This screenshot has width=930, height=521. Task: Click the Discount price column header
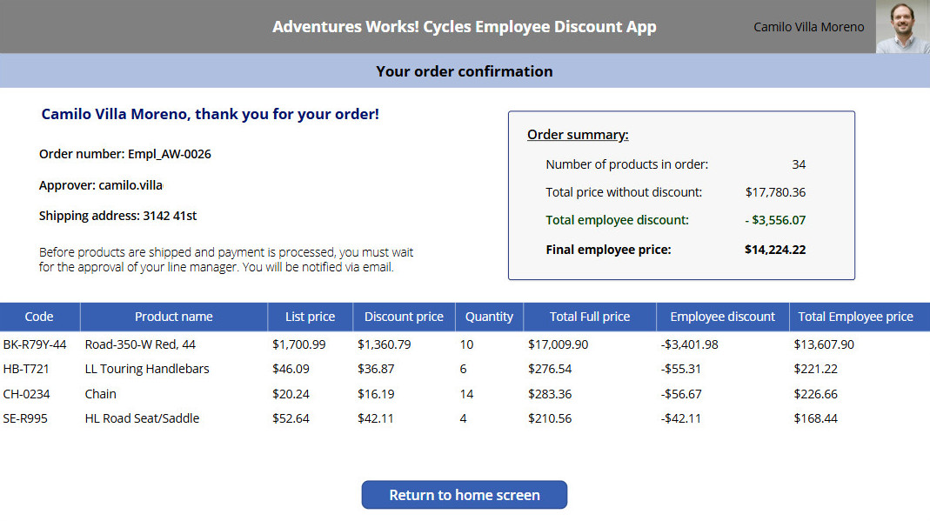coord(404,317)
